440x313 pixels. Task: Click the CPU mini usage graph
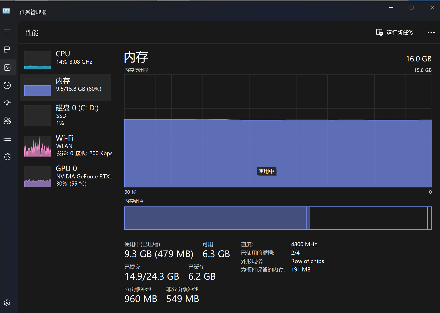pos(38,60)
